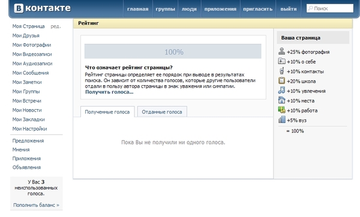
Task: Open люди in top navigation
Action: click(x=189, y=9)
